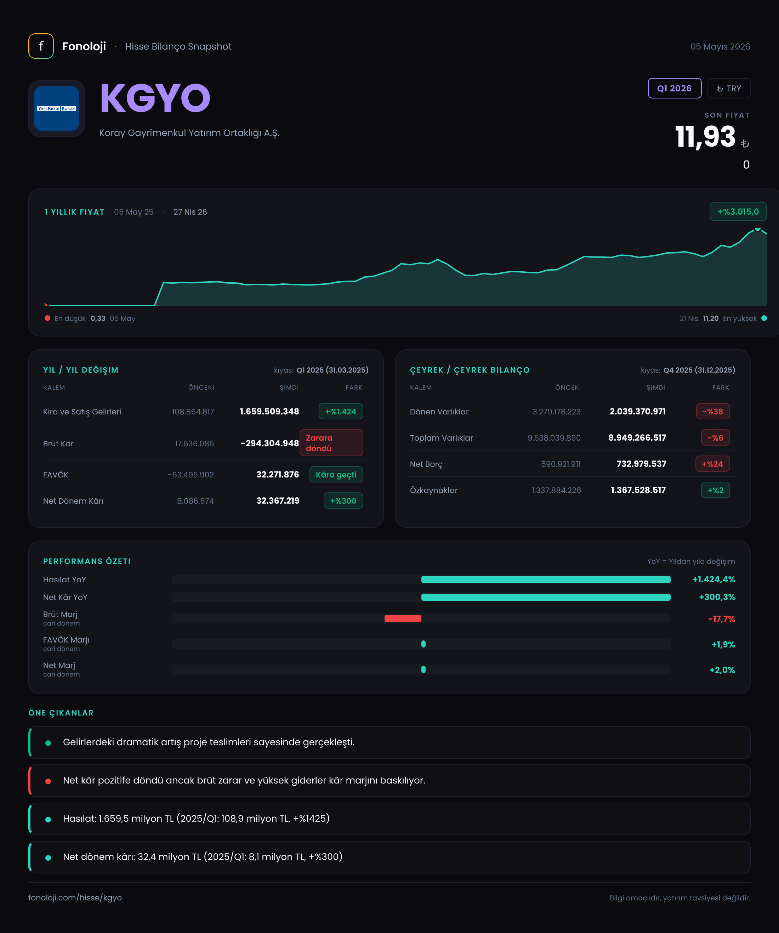Click the '05 Mayıs 2026' date in header
Screen dimensions: 779x933
click(x=720, y=47)
